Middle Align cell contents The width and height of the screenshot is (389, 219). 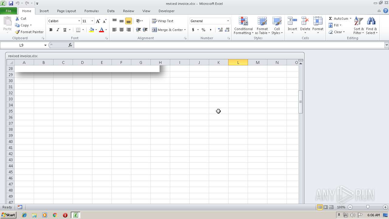pos(122,21)
